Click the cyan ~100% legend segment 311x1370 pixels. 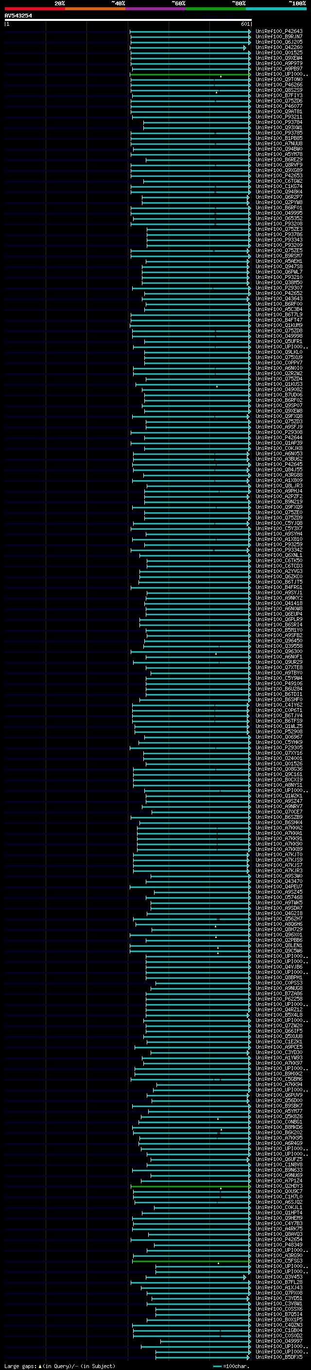coord(276,9)
